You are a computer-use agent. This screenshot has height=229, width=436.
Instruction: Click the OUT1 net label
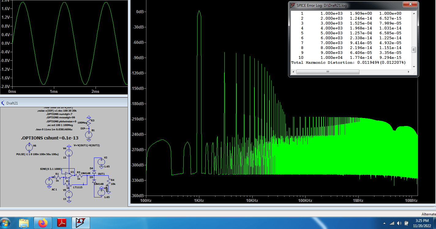(x=101, y=174)
